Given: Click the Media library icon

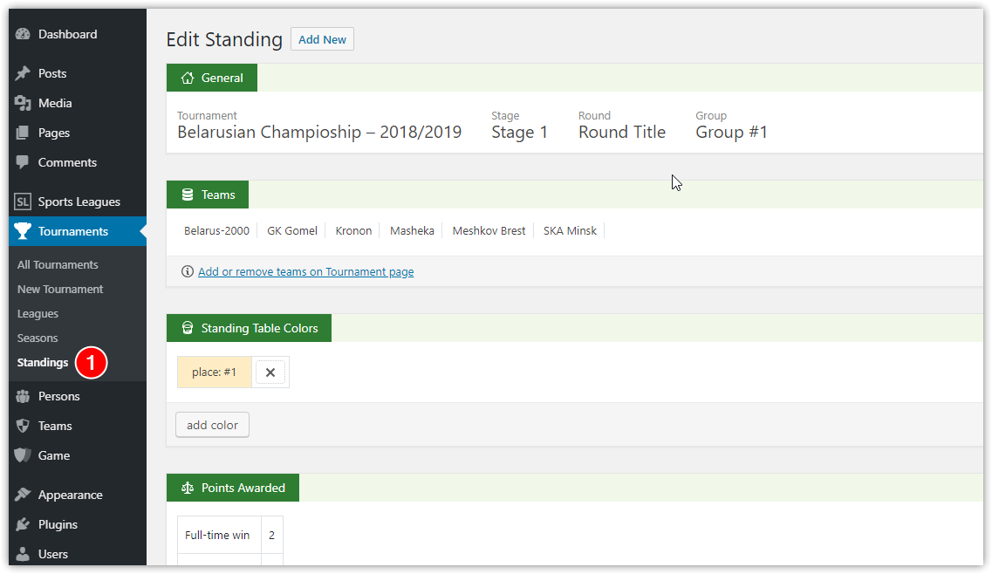Looking at the screenshot, I should coord(24,104).
